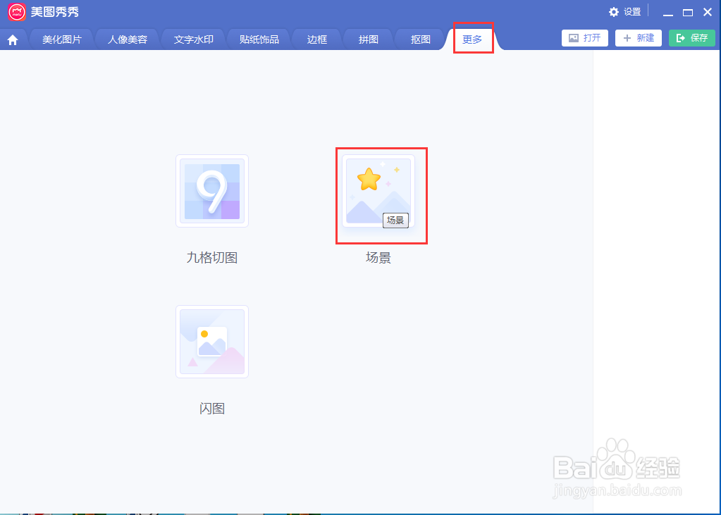Open the 更多 more features tab

[471, 39]
